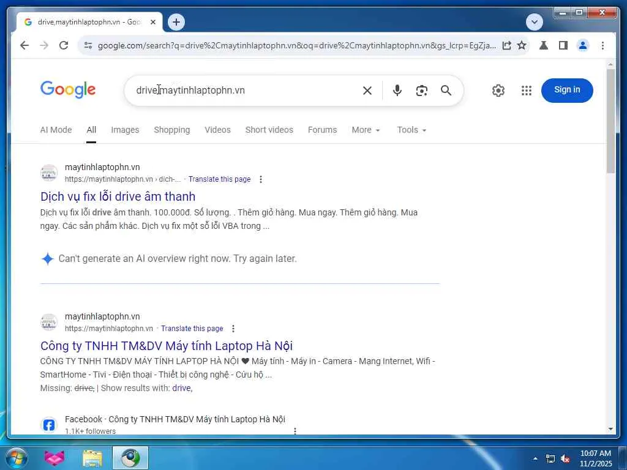This screenshot has height=470, width=627.
Task: Expand the More search filters dropdown
Action: coord(366,130)
